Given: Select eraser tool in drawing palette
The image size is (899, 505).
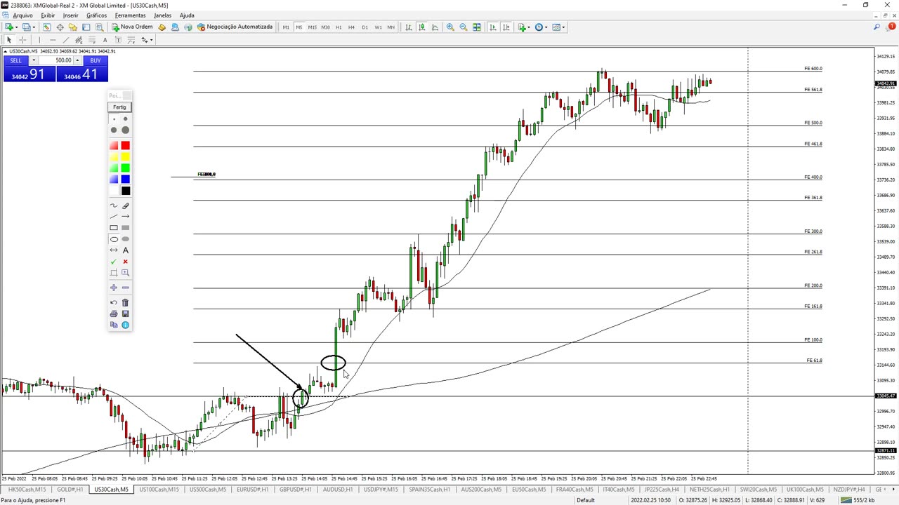Looking at the screenshot, I should point(125,206).
